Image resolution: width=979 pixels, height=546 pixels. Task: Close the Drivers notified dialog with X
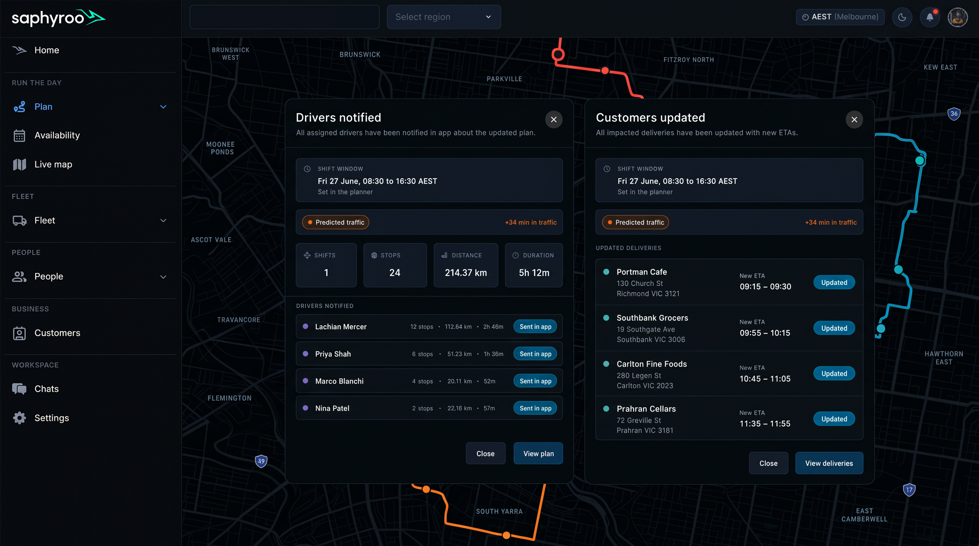pyautogui.click(x=554, y=119)
